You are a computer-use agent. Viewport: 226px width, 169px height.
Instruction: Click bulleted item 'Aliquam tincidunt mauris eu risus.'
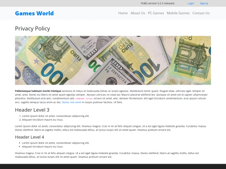click(43, 146)
